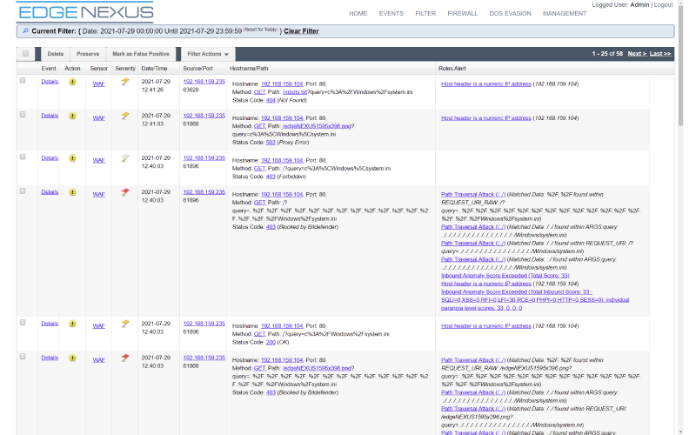Screen dimensions: 696x435
Task: Check the box for the 12:41:26 event
Action: pyautogui.click(x=23, y=81)
